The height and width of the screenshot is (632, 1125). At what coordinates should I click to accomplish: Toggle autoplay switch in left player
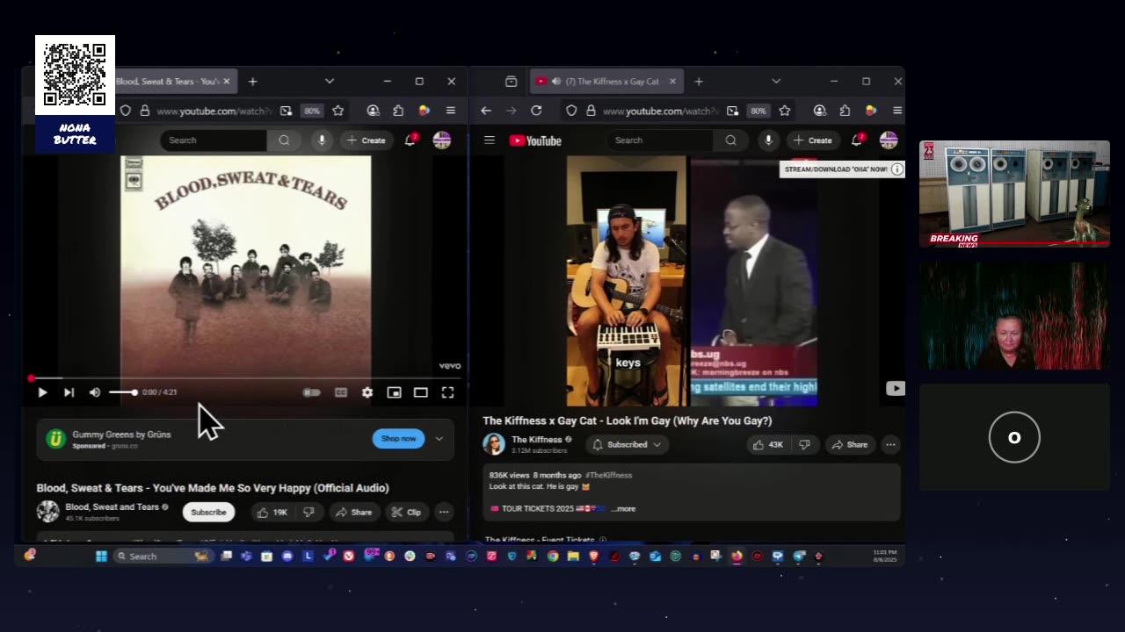tap(311, 392)
